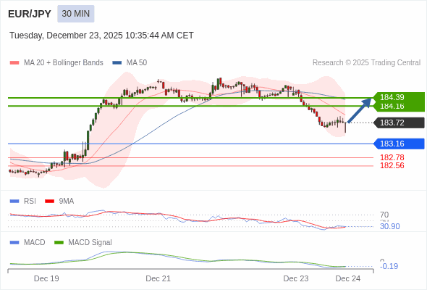Click the Research © 2025 Trading Central credit
The width and height of the screenshot is (427, 290).
point(366,63)
